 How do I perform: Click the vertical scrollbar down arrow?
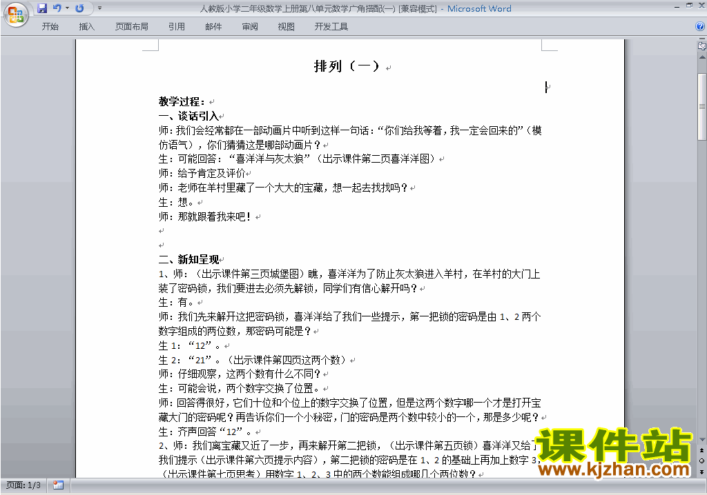coord(702,440)
